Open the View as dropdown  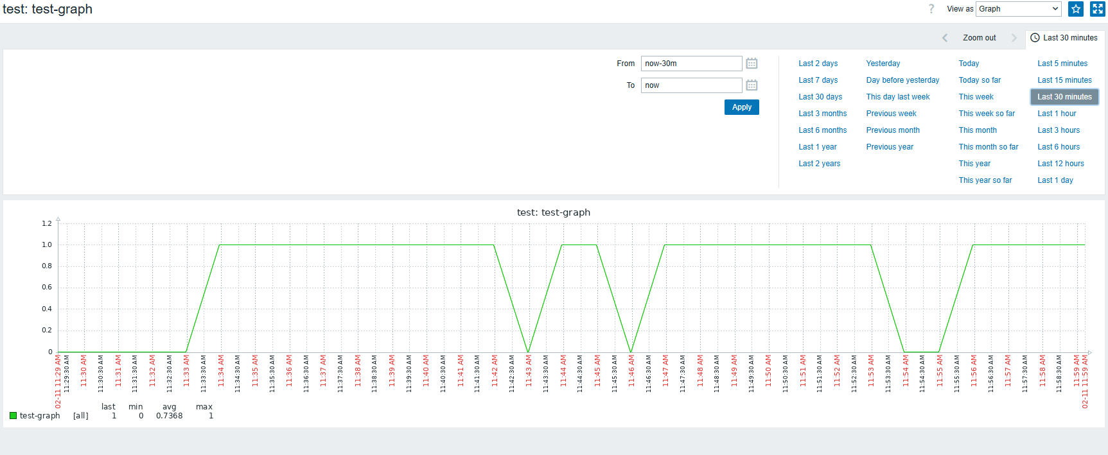pos(1018,9)
